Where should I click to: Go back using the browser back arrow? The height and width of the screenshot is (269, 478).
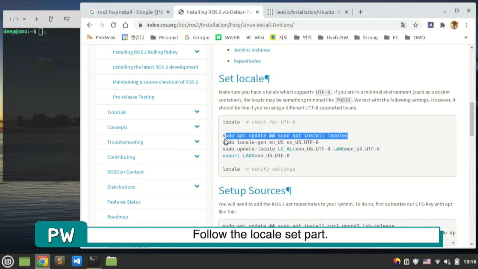[x=90, y=25]
